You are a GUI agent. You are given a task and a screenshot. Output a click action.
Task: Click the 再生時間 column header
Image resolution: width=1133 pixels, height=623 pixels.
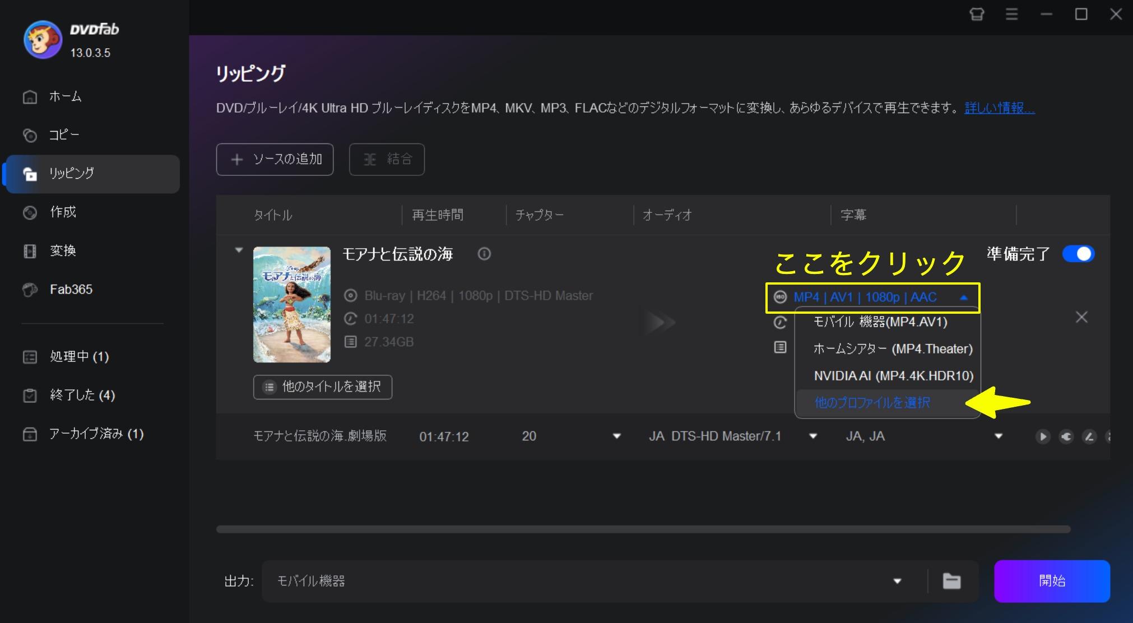click(x=438, y=215)
